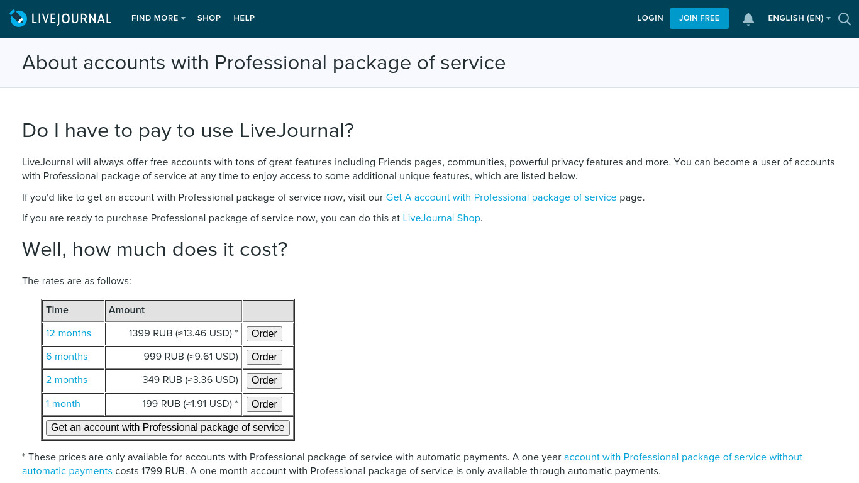859x483 pixels.
Task: Follow the LiveJournal Shop link
Action: click(x=441, y=218)
